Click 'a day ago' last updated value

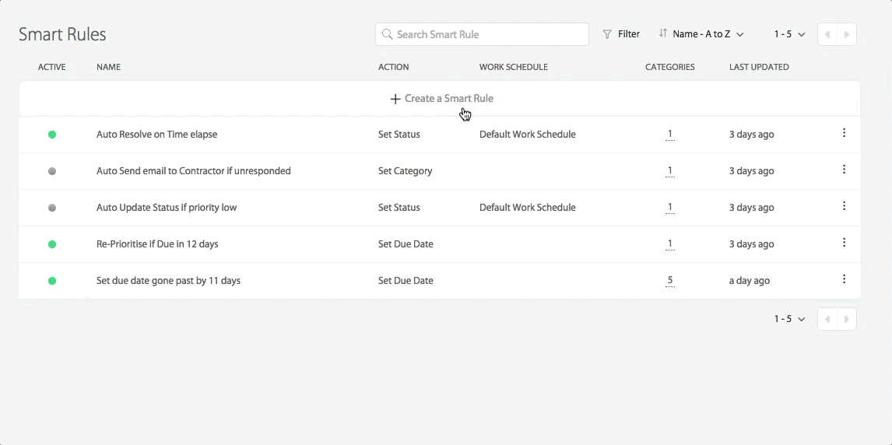point(750,281)
